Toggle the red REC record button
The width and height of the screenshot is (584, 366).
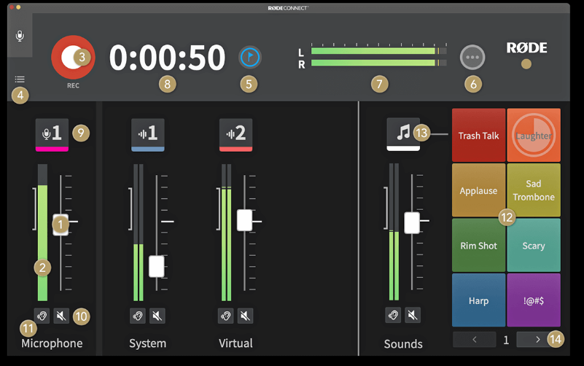tap(73, 58)
